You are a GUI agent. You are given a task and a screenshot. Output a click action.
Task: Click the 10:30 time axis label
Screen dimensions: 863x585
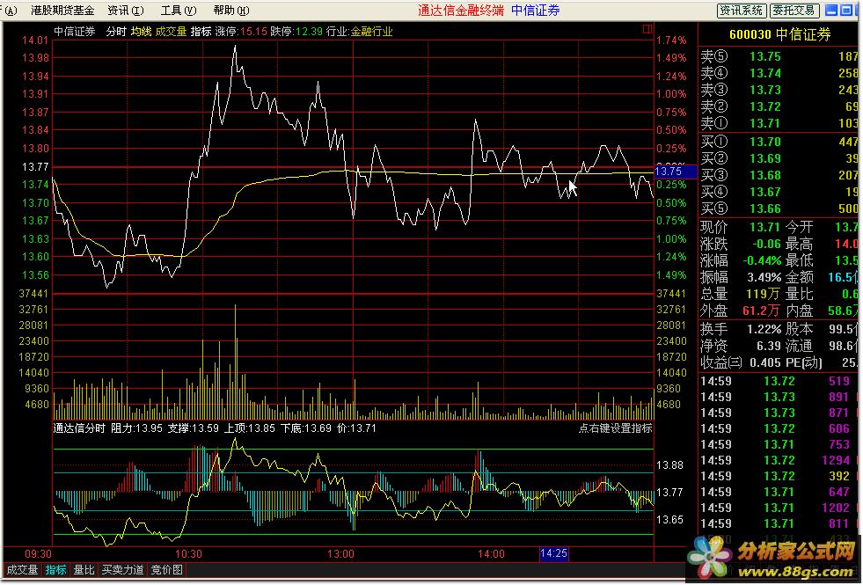pyautogui.click(x=188, y=554)
